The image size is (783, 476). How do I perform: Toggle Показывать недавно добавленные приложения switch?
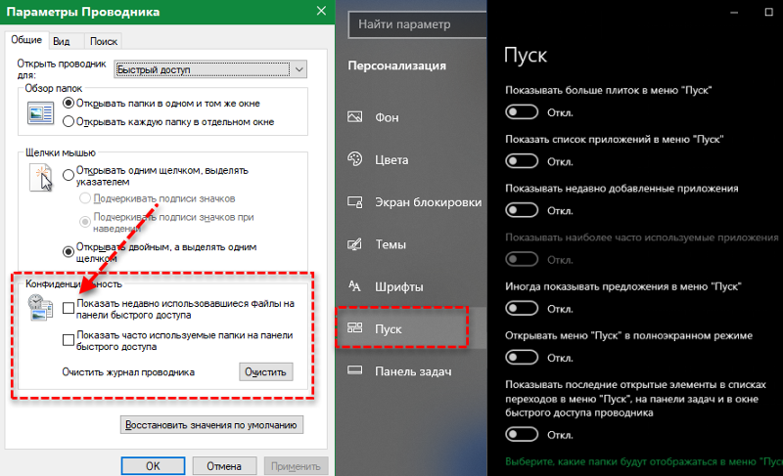coord(522,210)
